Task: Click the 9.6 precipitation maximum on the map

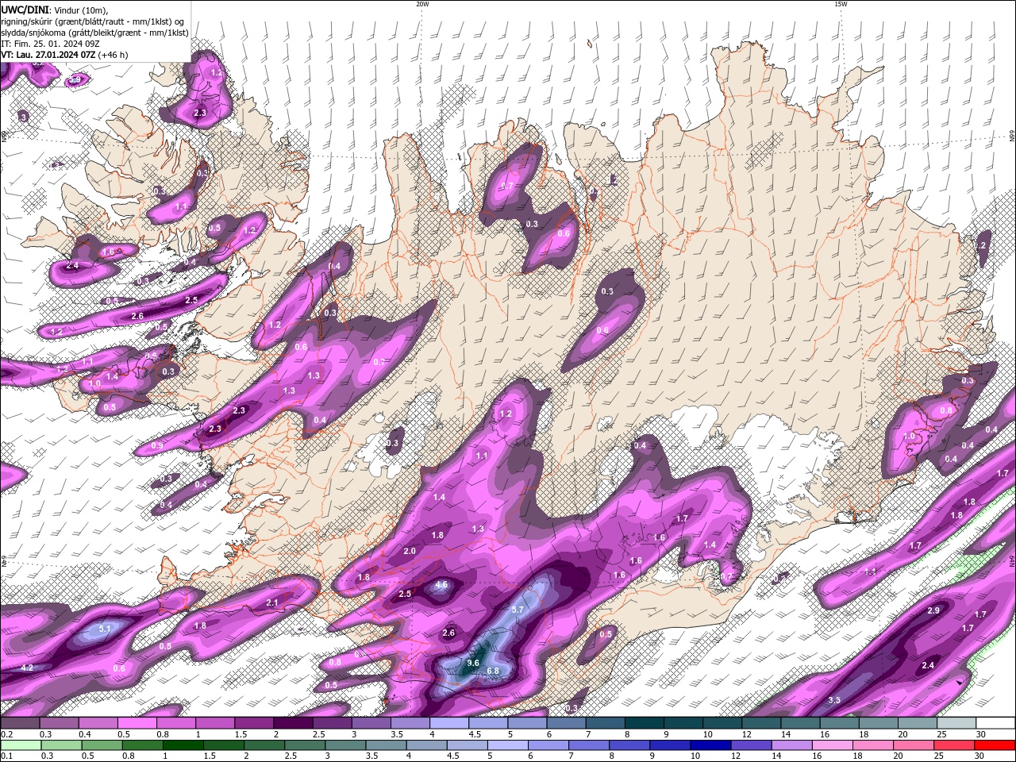Action: (x=473, y=663)
